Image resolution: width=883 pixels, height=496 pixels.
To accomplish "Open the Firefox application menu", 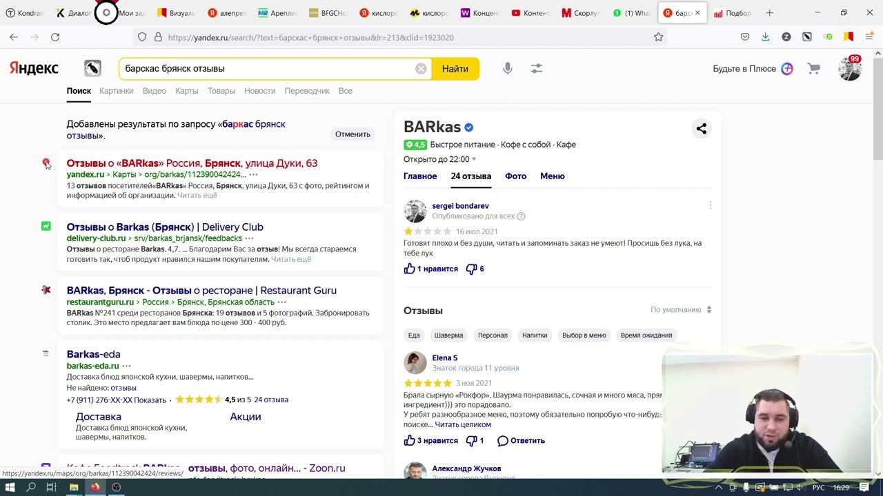I will (869, 37).
